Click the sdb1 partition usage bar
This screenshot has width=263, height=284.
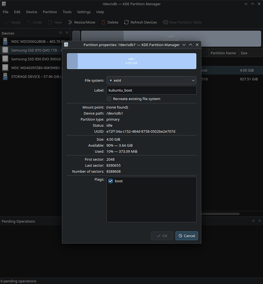pyautogui.click(x=131, y=61)
